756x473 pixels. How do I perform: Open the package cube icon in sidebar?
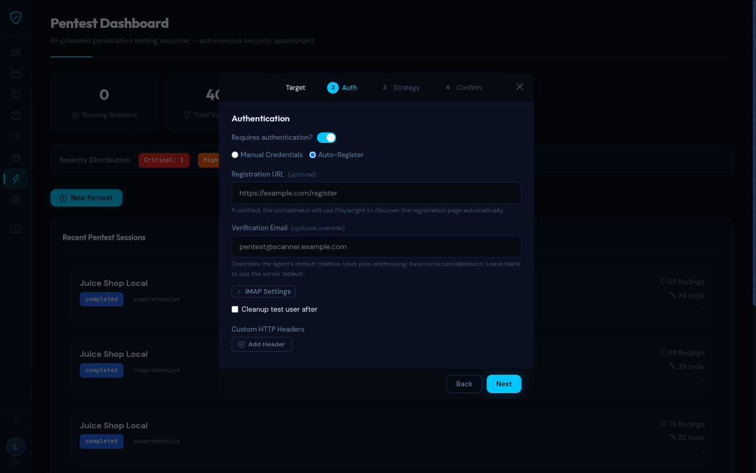[15, 116]
